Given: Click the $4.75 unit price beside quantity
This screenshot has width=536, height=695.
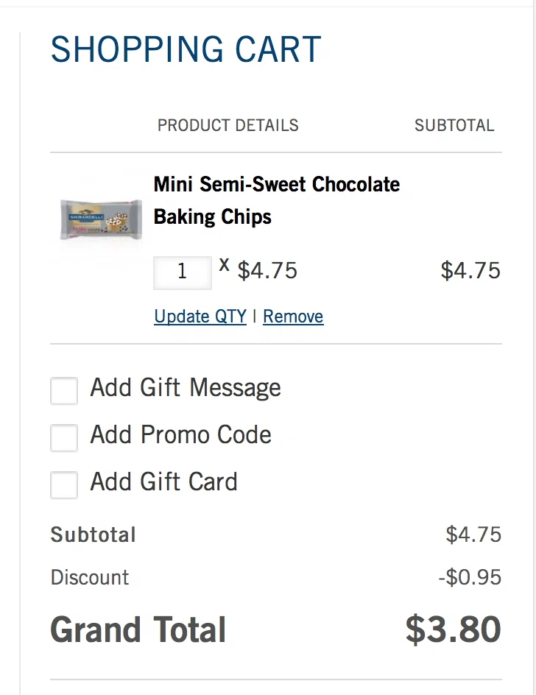Looking at the screenshot, I should click(x=267, y=271).
